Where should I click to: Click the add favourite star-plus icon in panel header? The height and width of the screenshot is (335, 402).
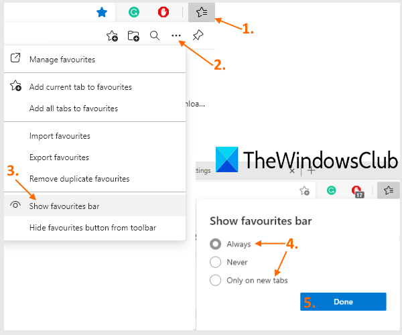pos(112,36)
